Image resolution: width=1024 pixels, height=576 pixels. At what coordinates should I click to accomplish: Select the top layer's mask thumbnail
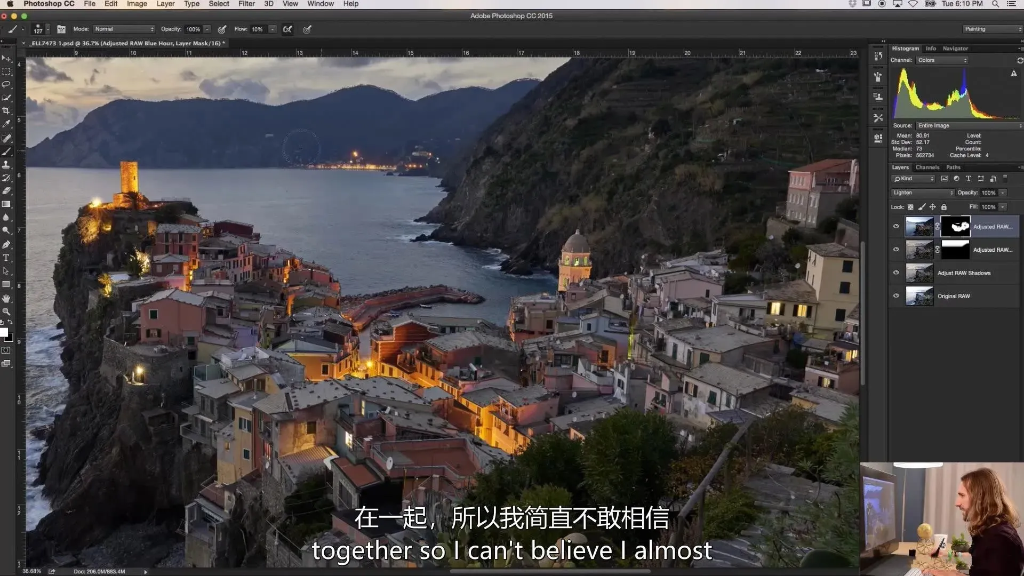pos(955,227)
